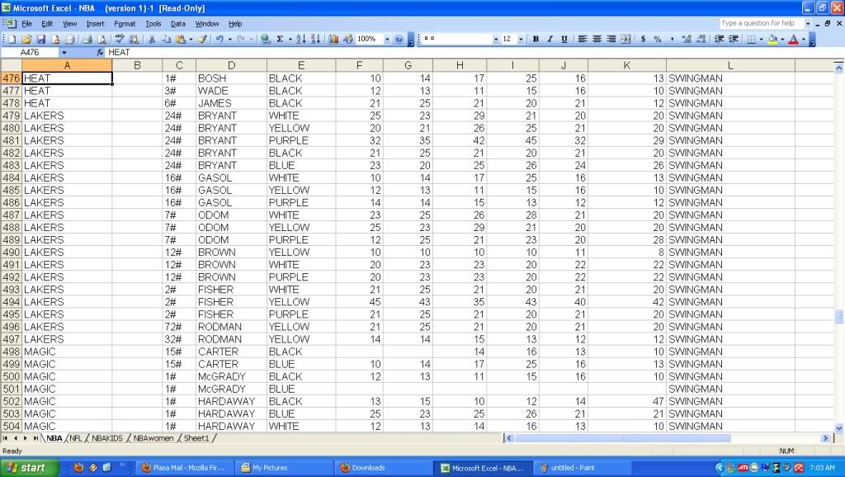Increase the cell indent
The height and width of the screenshot is (477, 845).
[734, 39]
